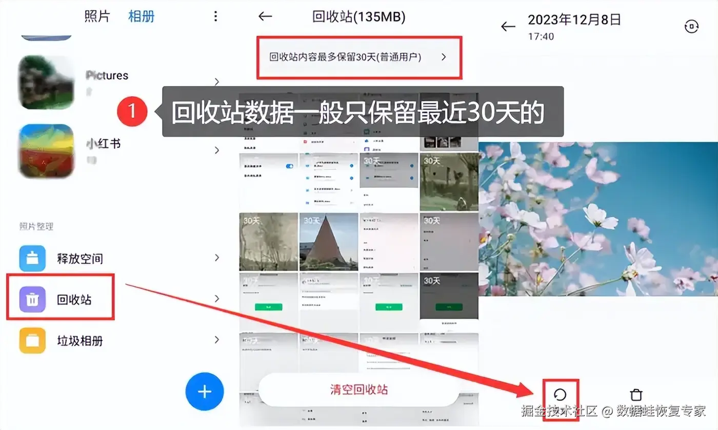Click the 释放空间 icon

pyautogui.click(x=32, y=258)
